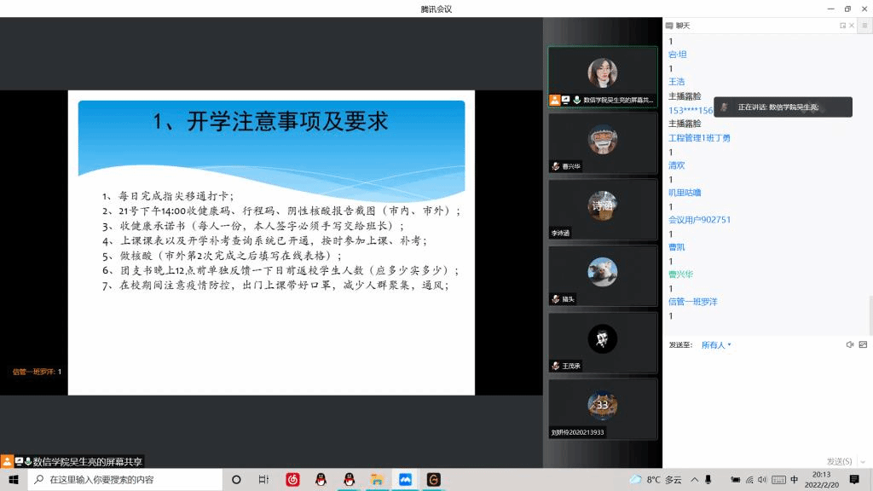The height and width of the screenshot is (491, 873).
Task: Click 会议用户902751 sender name in chat
Action: [x=699, y=219]
